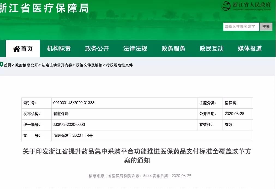
Task: Click the location pin icon in breadcrumb
Action: [2, 65]
